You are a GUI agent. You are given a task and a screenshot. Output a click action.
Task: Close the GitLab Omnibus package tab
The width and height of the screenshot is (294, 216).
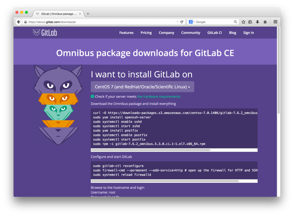coord(80,14)
